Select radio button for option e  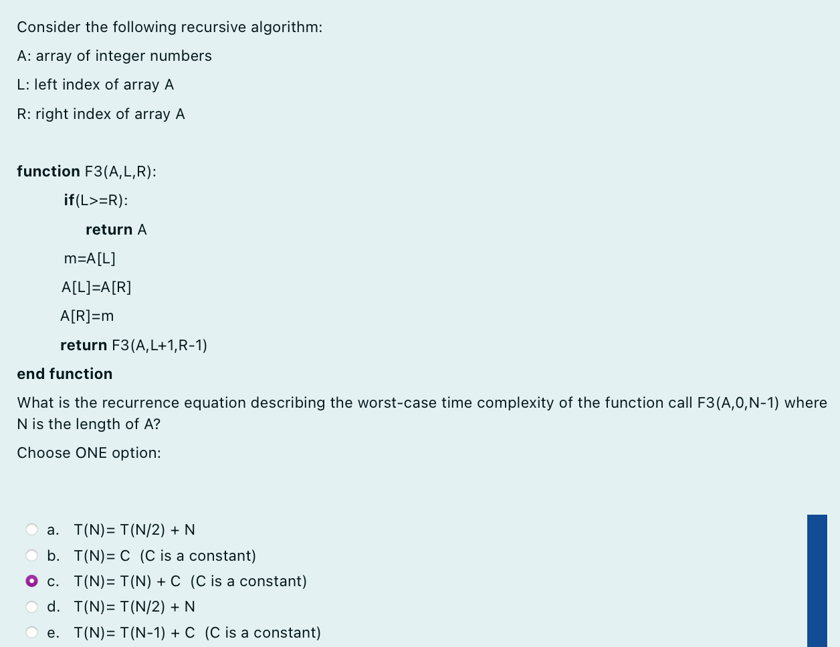(x=31, y=632)
